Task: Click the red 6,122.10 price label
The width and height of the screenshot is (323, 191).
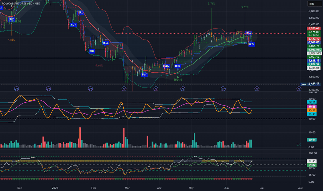Action: click(314, 39)
